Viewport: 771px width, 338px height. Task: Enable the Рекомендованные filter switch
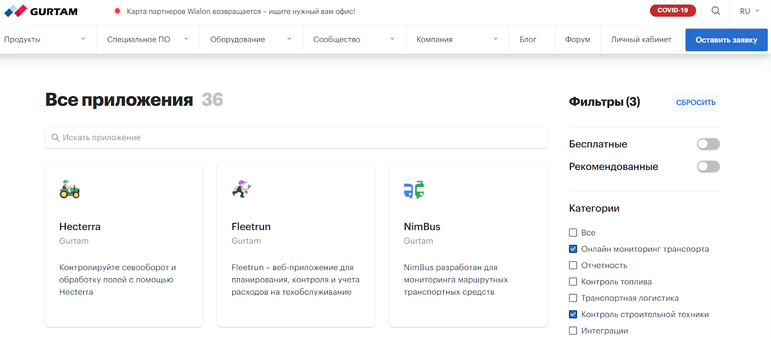(x=708, y=167)
